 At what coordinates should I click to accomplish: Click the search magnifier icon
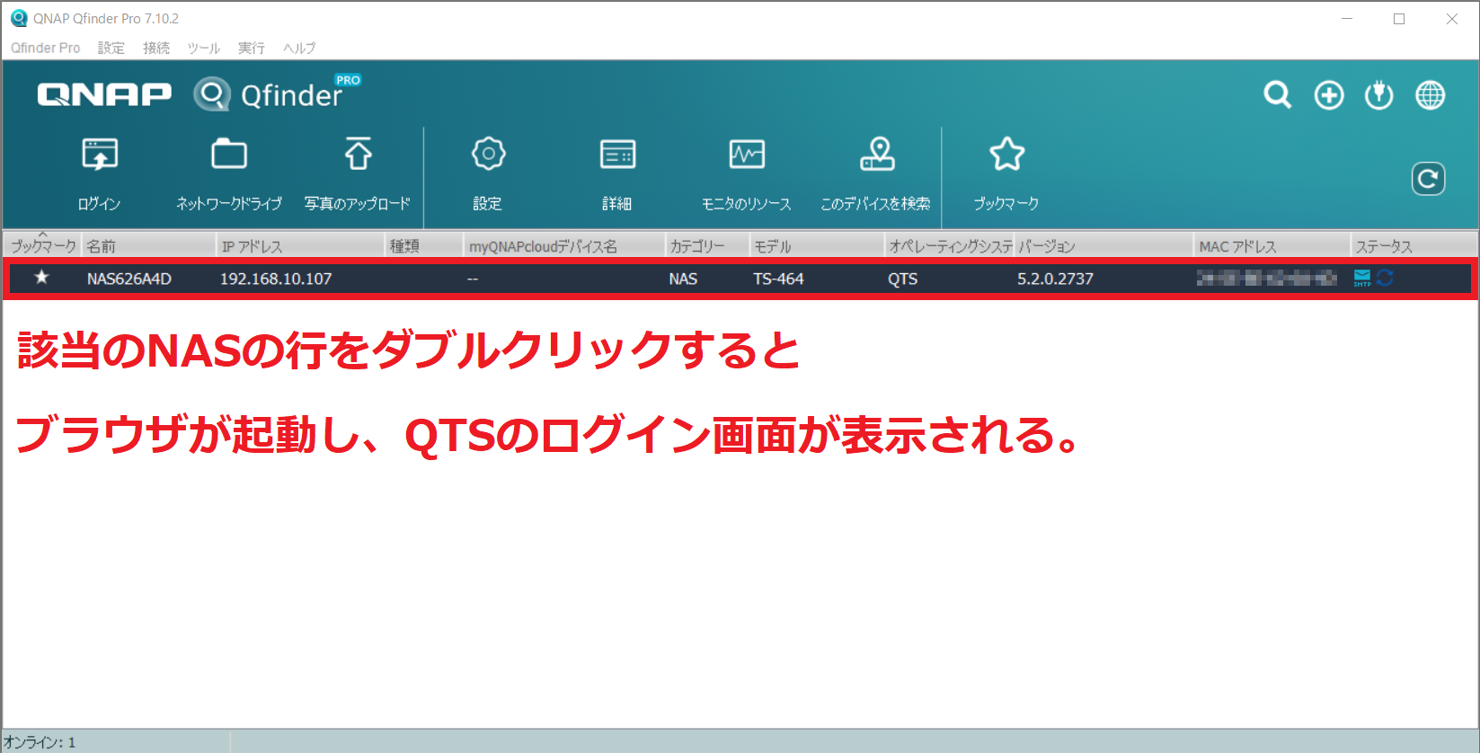coord(1277,94)
